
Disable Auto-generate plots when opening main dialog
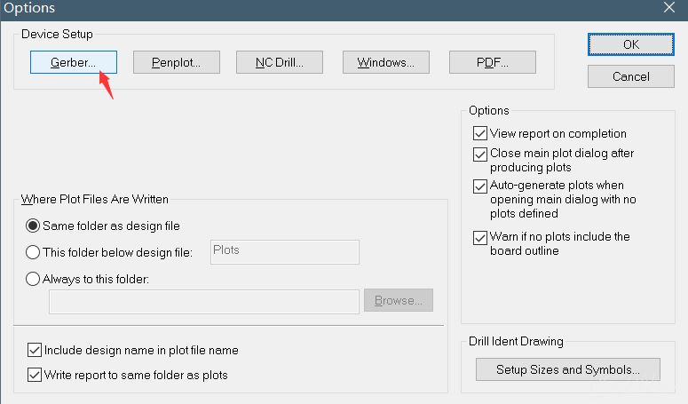click(480, 186)
